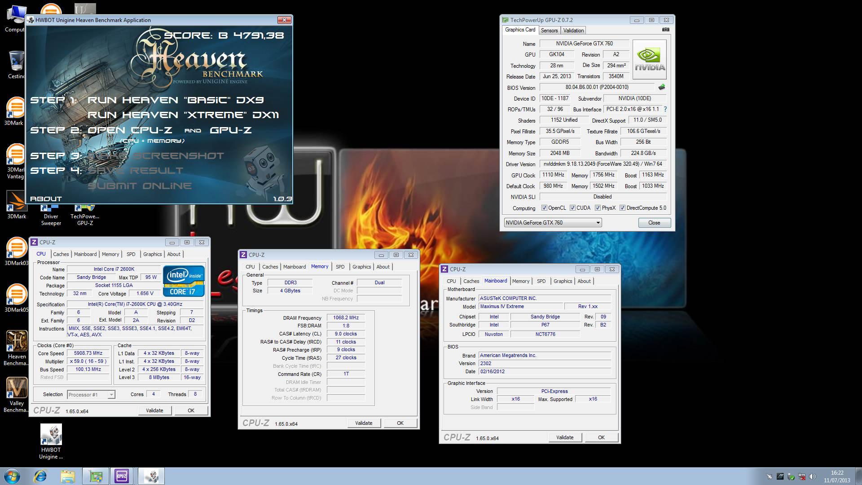
Task: Toggle the PhysX checkbox in GPU-Z
Action: click(x=598, y=208)
